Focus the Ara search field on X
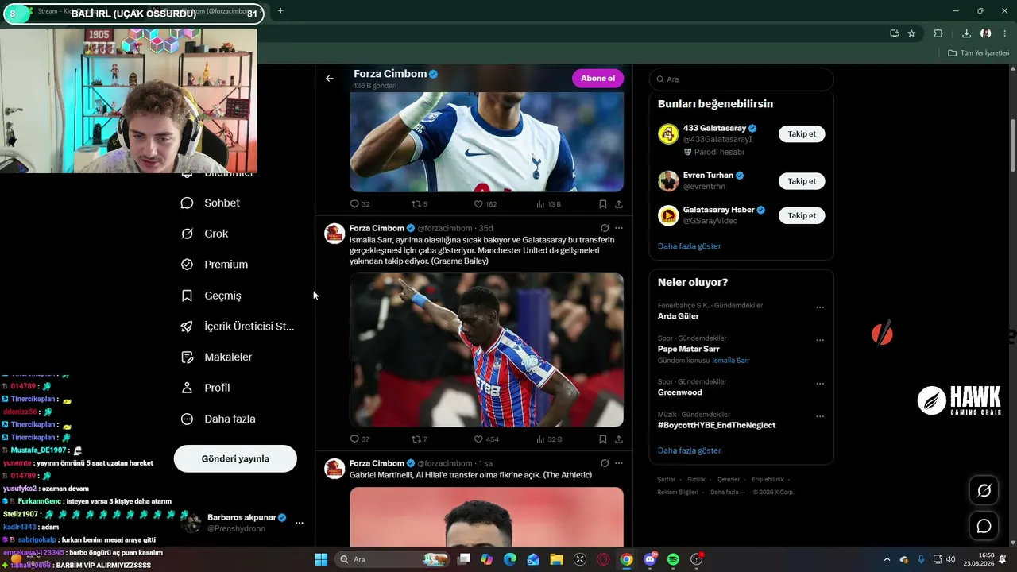Image resolution: width=1017 pixels, height=572 pixels. [x=741, y=79]
